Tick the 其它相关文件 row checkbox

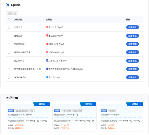(9, 78)
